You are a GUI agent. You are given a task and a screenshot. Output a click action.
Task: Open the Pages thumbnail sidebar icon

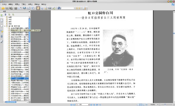[2, 21]
